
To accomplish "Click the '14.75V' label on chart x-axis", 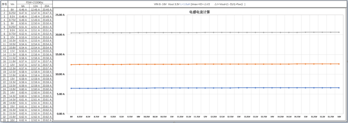I will point(297,117).
